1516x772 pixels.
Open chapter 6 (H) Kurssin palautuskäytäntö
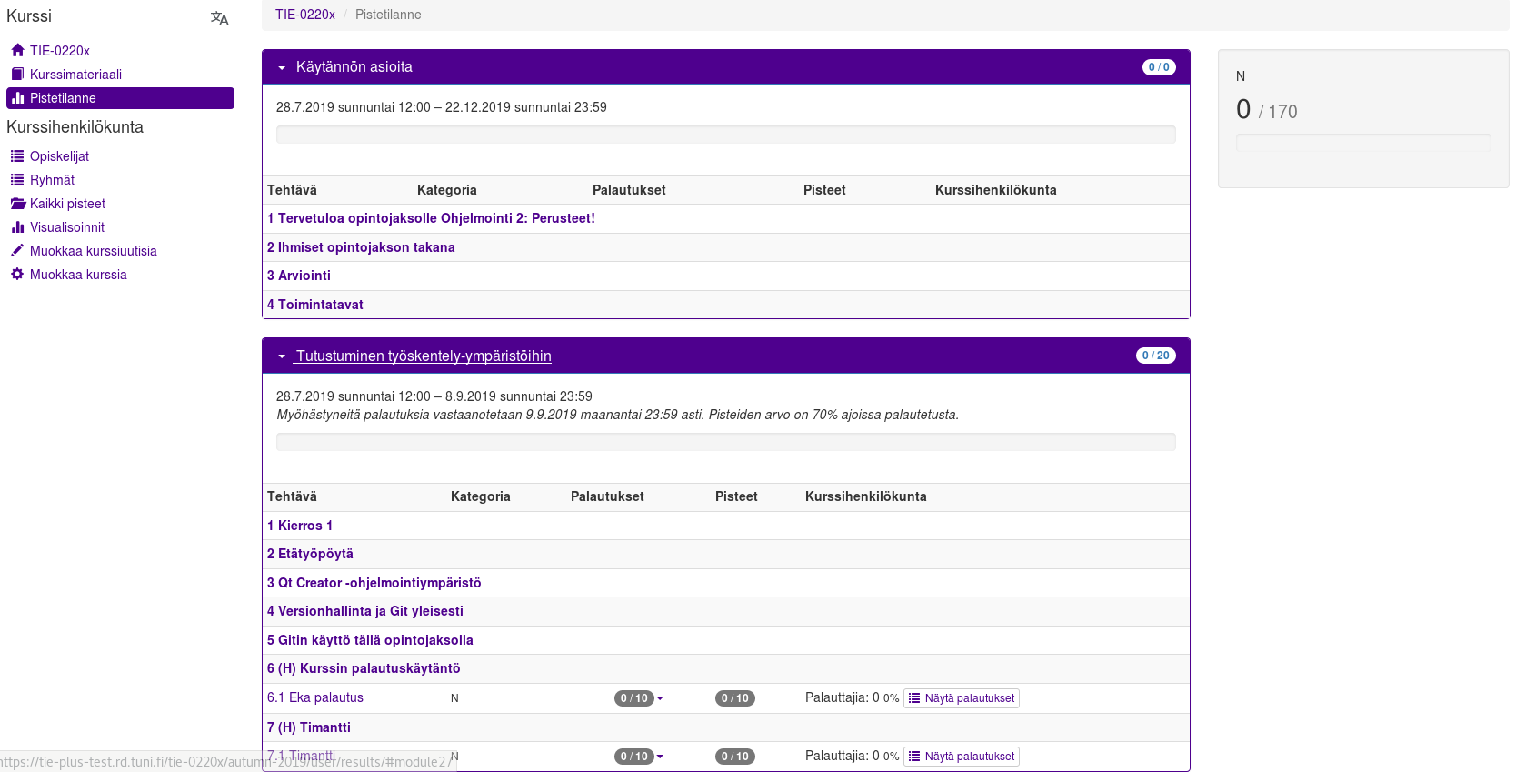364,668
